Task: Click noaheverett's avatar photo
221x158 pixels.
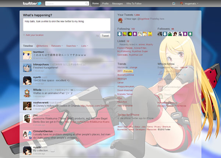Action: point(27,106)
